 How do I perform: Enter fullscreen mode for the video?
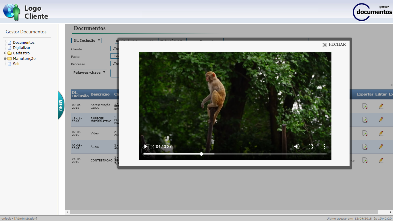pos(311,146)
